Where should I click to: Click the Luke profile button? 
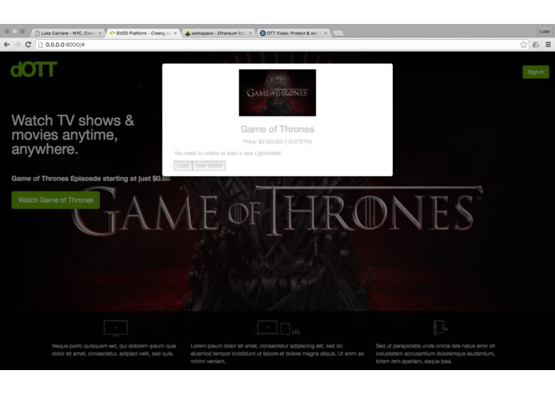(545, 31)
